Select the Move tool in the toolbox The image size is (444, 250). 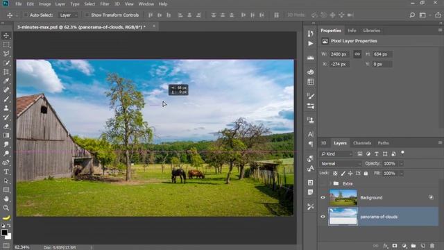(x=6, y=35)
